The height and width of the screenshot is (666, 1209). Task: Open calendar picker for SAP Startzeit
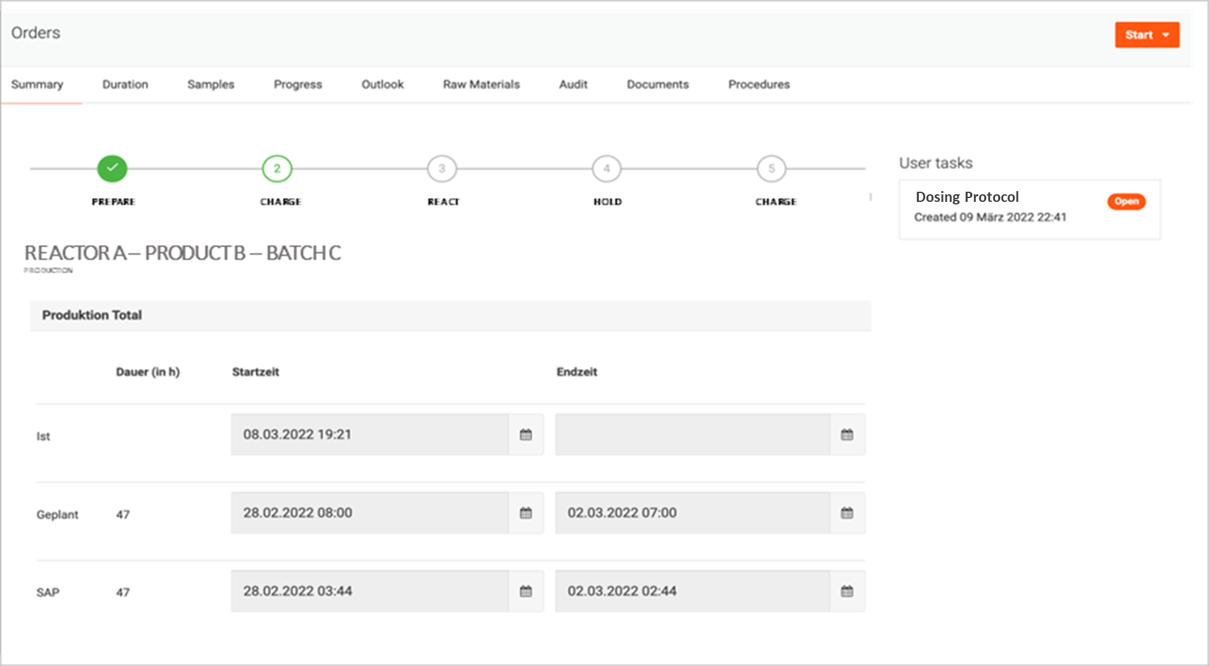point(526,591)
